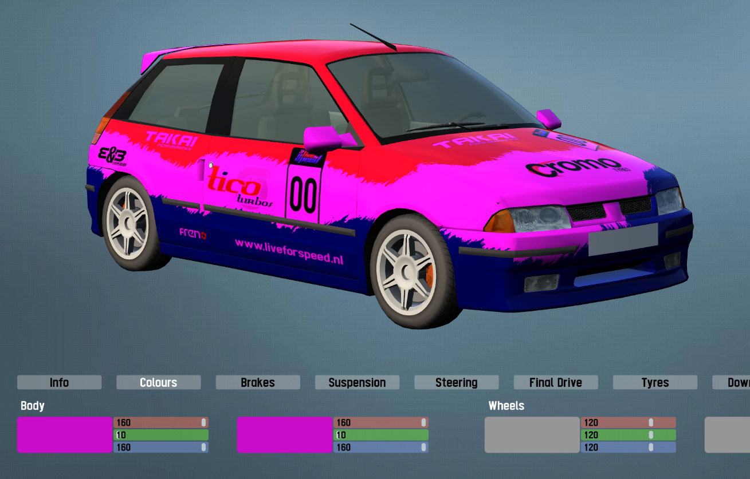Screen dimensions: 750x479
Task: Click the 3D car preview
Action: (x=389, y=176)
